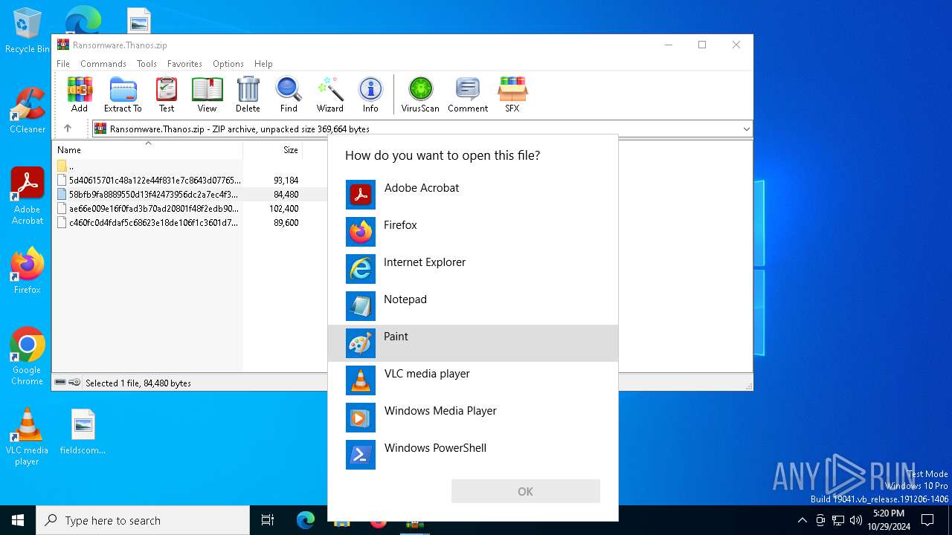
Task: Choose Notepad in the open-with list
Action: pos(473,306)
